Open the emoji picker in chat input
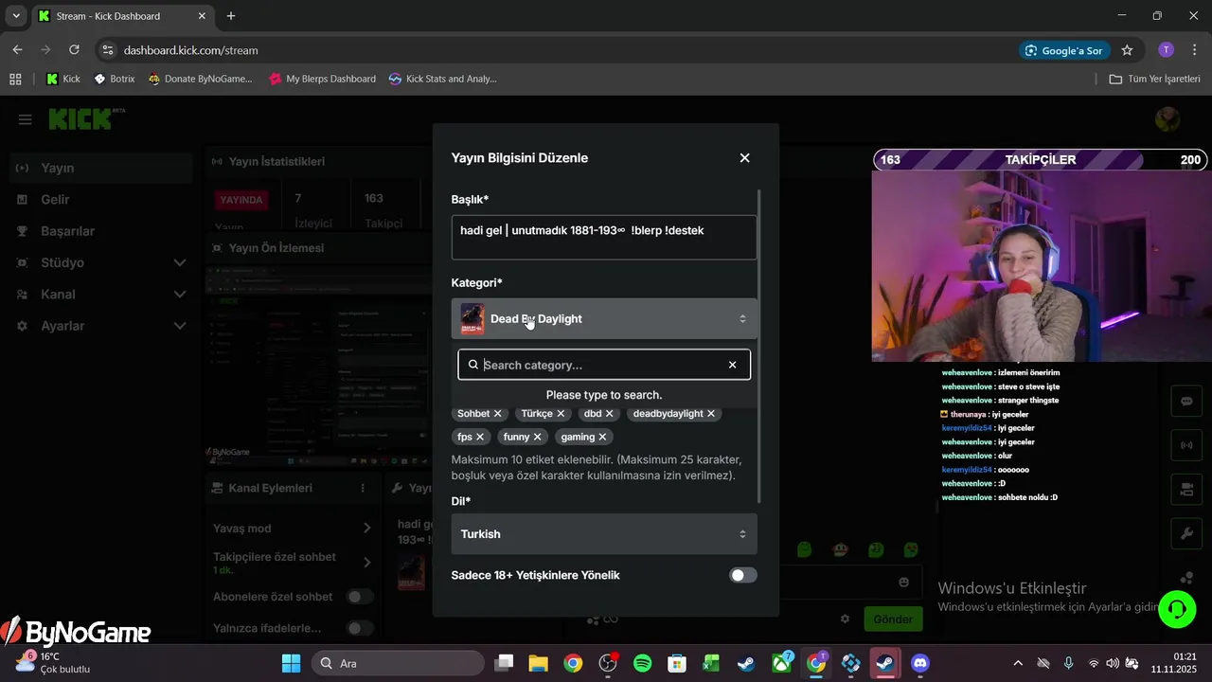 coord(903,583)
